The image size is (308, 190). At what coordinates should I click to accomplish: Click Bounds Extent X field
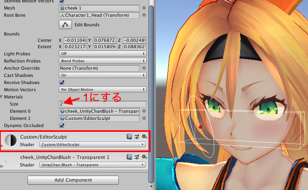(76, 47)
